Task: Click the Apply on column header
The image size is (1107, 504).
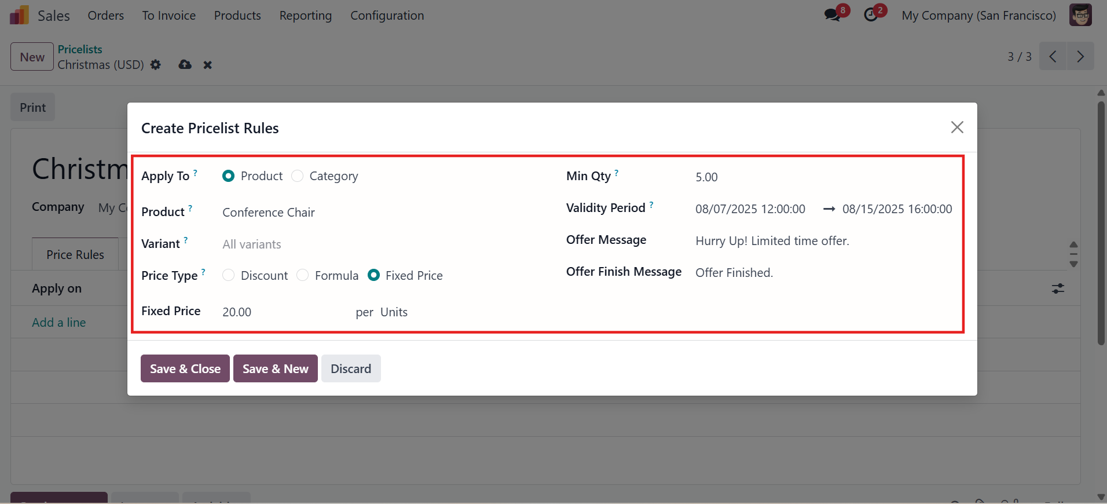Action: click(57, 288)
